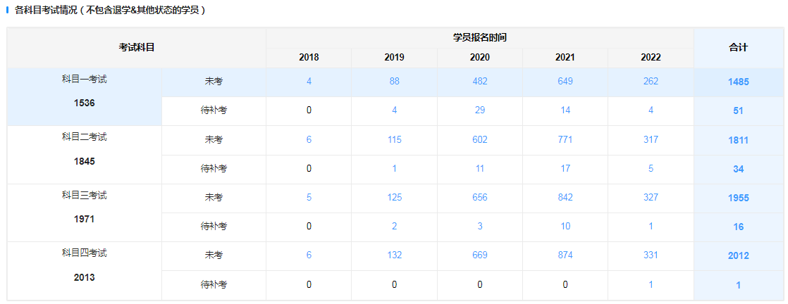The height and width of the screenshot is (304, 788).
Task: Click 科目四 待补考 total 1
Action: tap(738, 285)
